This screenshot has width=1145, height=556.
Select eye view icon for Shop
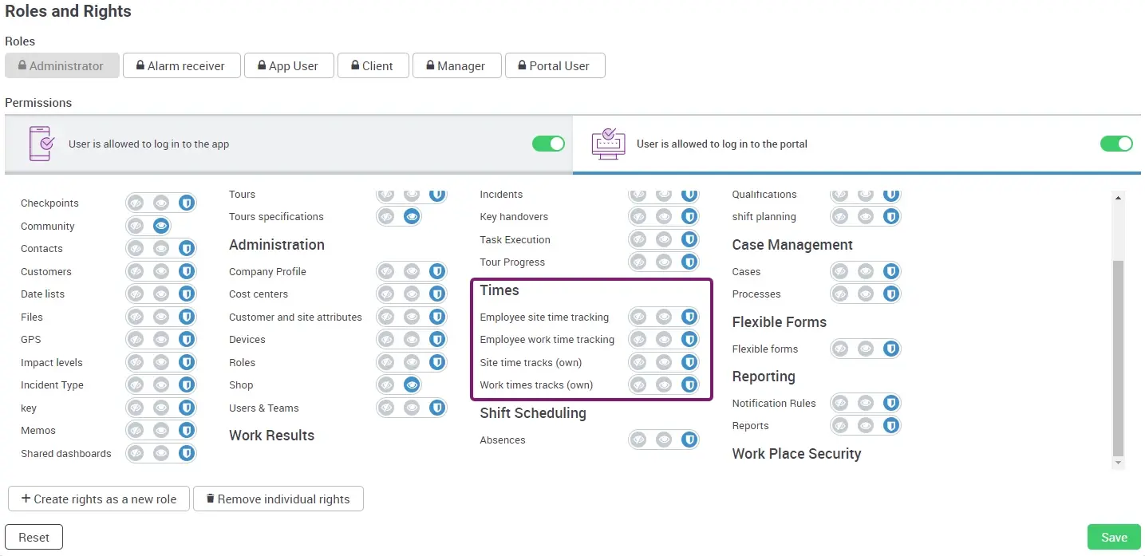[412, 384]
